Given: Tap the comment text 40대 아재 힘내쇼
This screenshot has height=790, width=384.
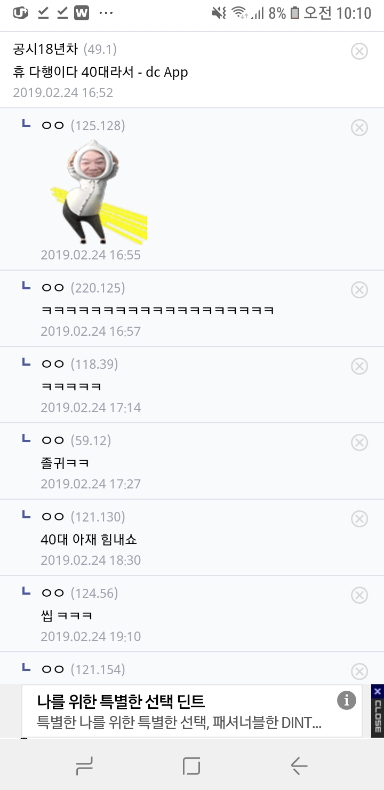Looking at the screenshot, I should click(x=89, y=539).
